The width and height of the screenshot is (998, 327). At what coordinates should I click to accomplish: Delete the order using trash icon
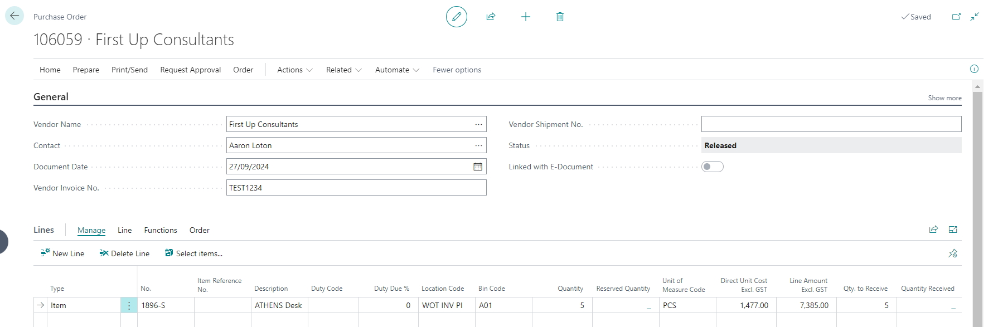pyautogui.click(x=560, y=17)
